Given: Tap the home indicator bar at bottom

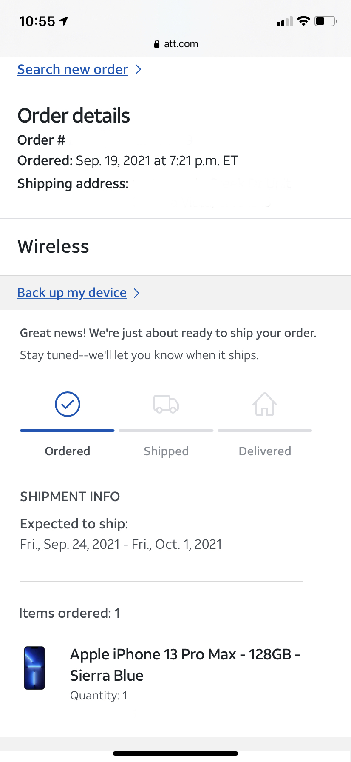Looking at the screenshot, I should [x=175, y=753].
